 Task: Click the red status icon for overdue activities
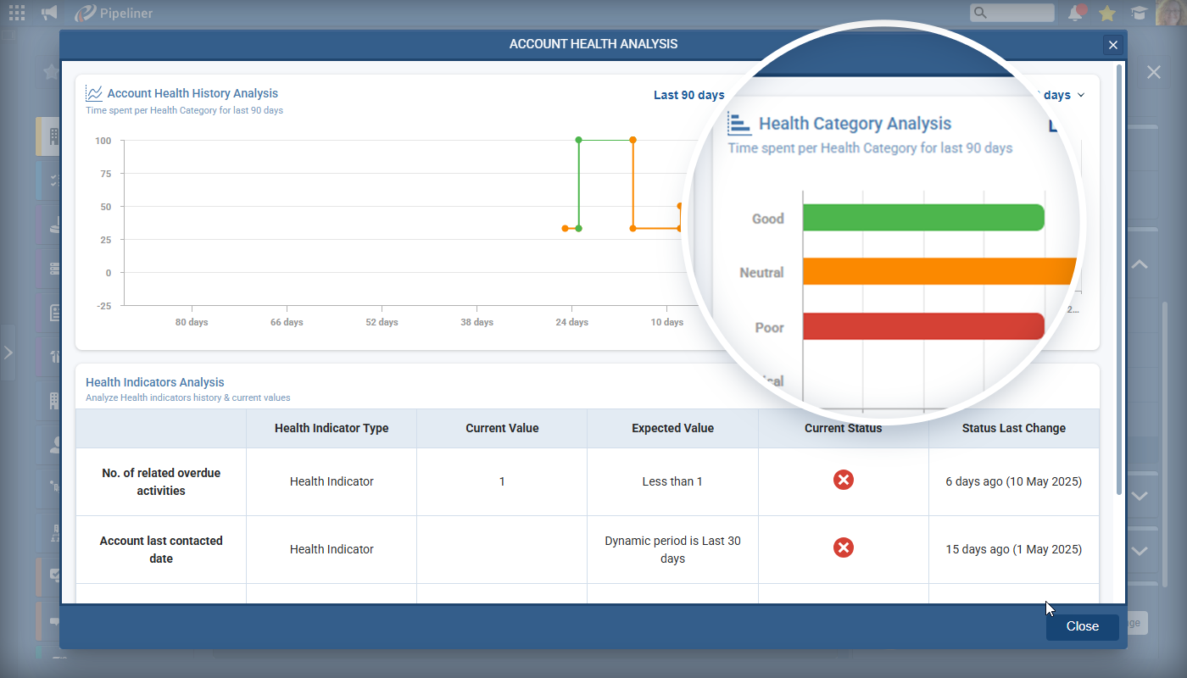coord(843,481)
